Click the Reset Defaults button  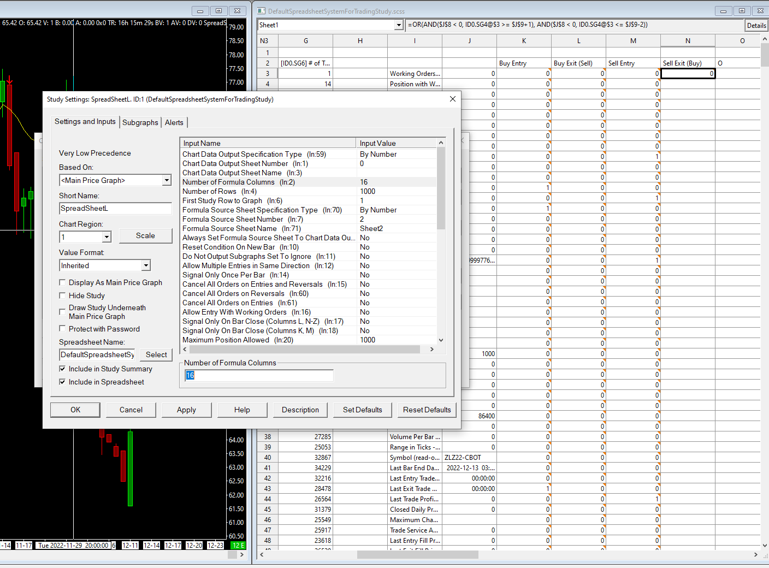tap(427, 410)
